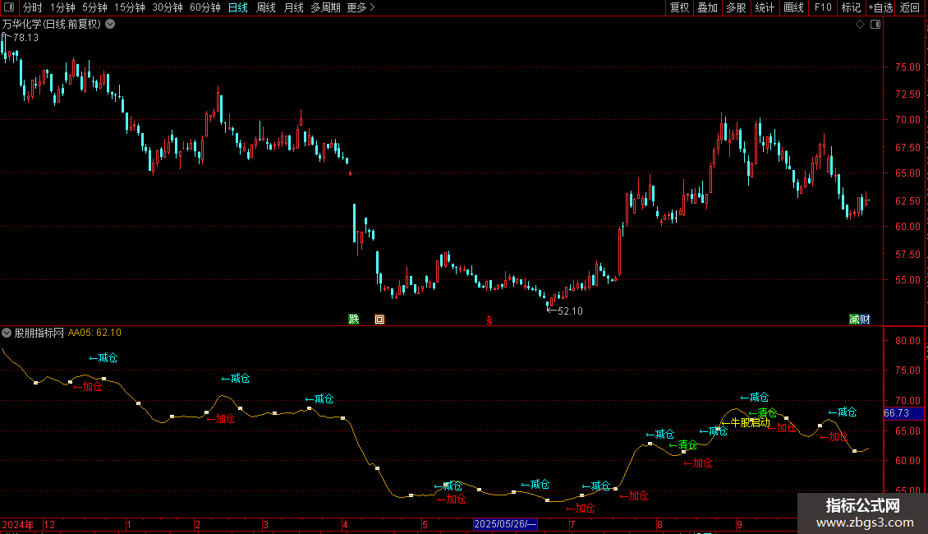928x534 pixels.
Task: Click the red $ dividend marker
Action: [489, 320]
